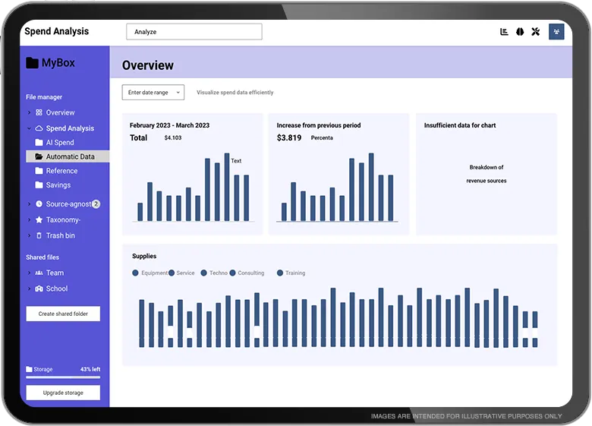This screenshot has height=426, width=592.
Task: Open the tools wrench icon
Action: tap(535, 32)
